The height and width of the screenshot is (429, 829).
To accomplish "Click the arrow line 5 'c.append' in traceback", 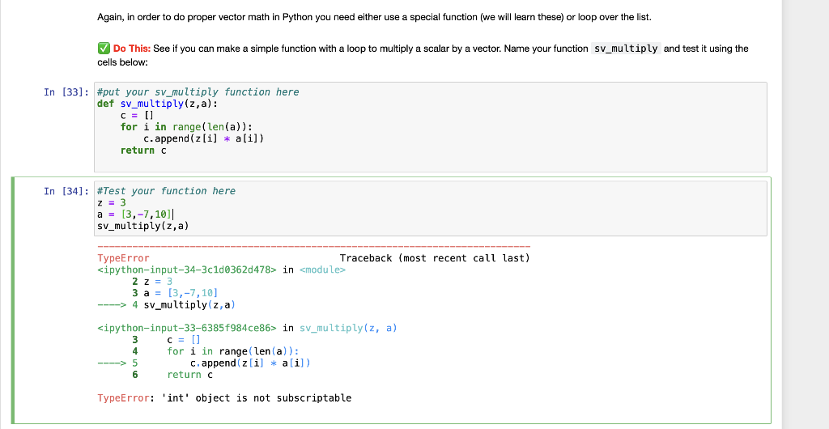I will point(203,363).
